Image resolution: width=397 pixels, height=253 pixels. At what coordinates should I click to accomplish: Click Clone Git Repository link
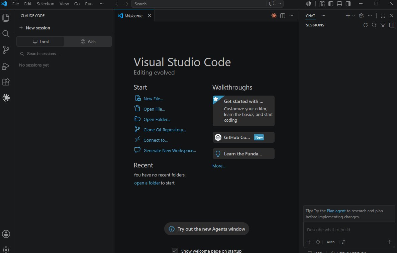click(x=165, y=130)
